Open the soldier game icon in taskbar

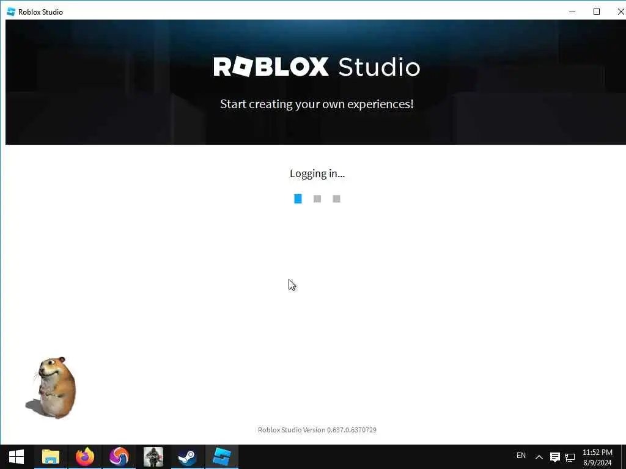pyautogui.click(x=153, y=457)
